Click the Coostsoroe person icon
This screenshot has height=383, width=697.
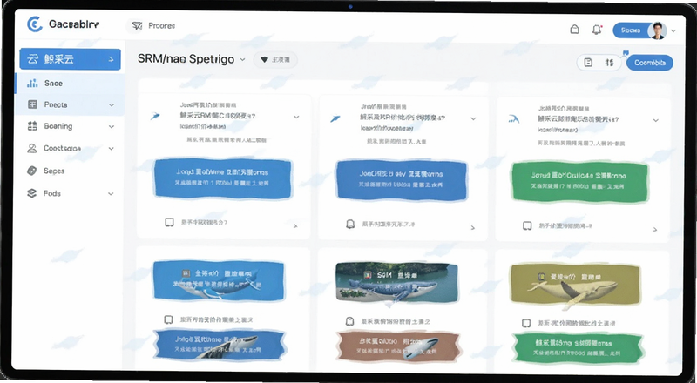(32, 148)
